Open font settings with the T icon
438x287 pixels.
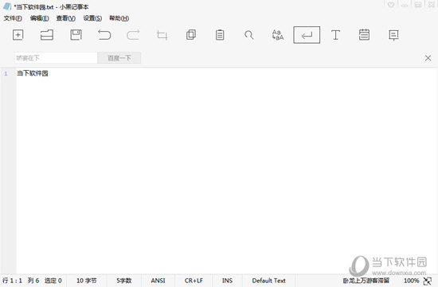[x=335, y=35]
